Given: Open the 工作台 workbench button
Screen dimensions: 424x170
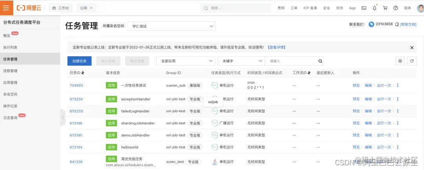Looking at the screenshot, I should click(60, 8).
